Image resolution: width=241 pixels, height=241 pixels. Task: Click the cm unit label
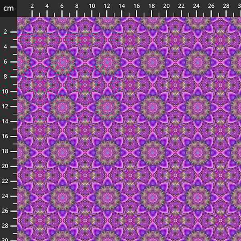(x=8, y=8)
